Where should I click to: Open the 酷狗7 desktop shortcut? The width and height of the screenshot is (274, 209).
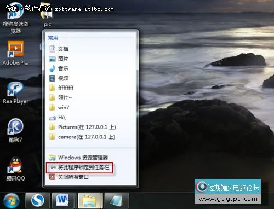point(15,131)
